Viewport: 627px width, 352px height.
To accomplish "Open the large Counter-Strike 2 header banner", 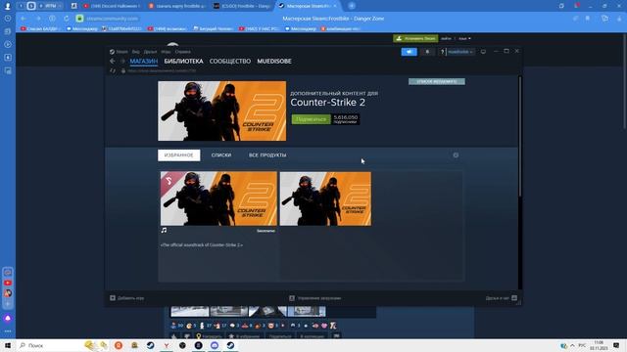I will pyautogui.click(x=222, y=110).
